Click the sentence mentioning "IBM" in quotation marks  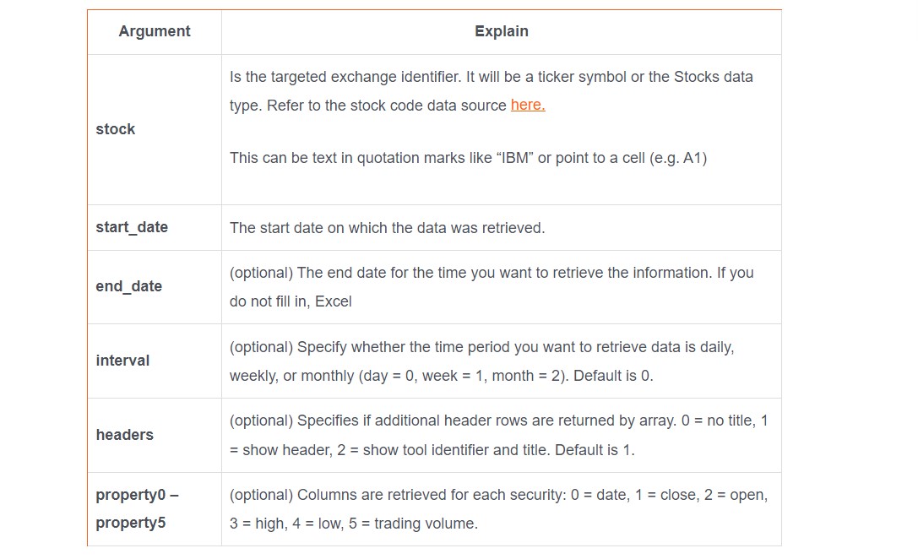468,158
